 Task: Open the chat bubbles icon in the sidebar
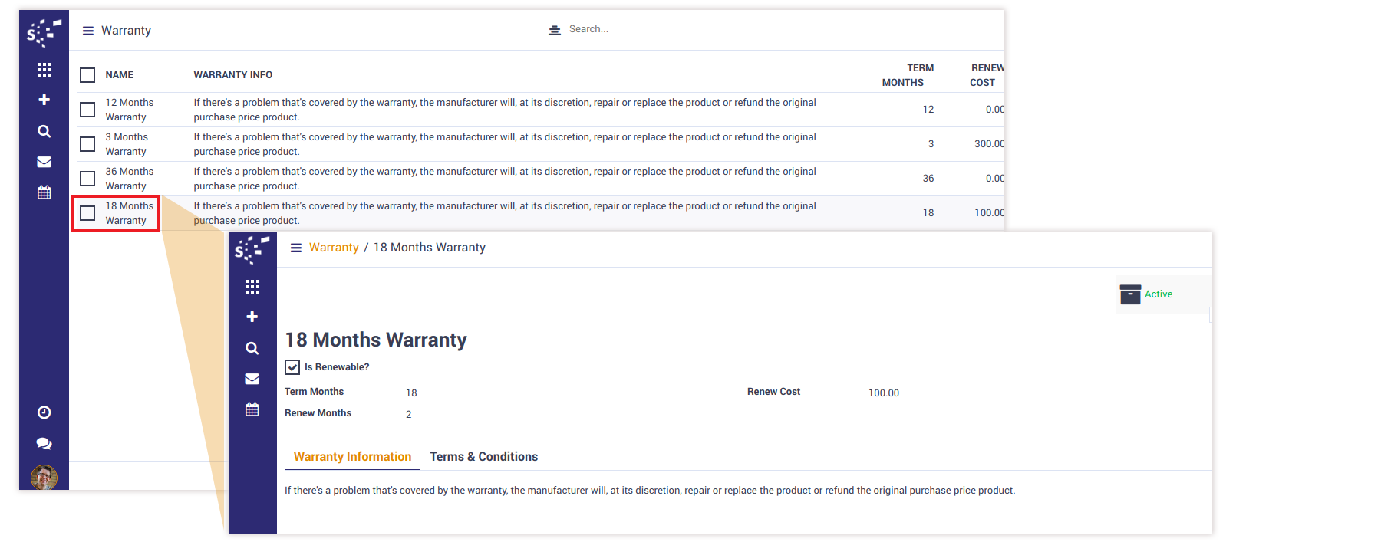(x=44, y=443)
